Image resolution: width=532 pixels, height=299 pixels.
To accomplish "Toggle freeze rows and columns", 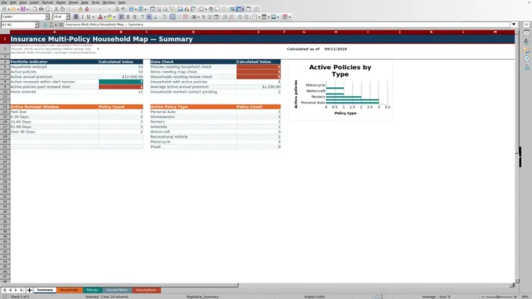I will (x=239, y=9).
